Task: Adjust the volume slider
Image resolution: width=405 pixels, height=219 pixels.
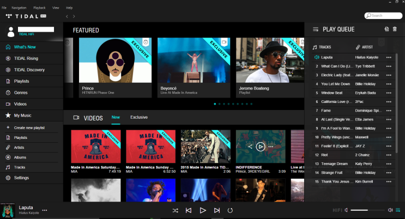Action: [x=368, y=210]
